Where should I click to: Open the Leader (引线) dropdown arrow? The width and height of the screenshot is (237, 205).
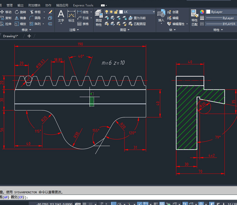click(91, 18)
